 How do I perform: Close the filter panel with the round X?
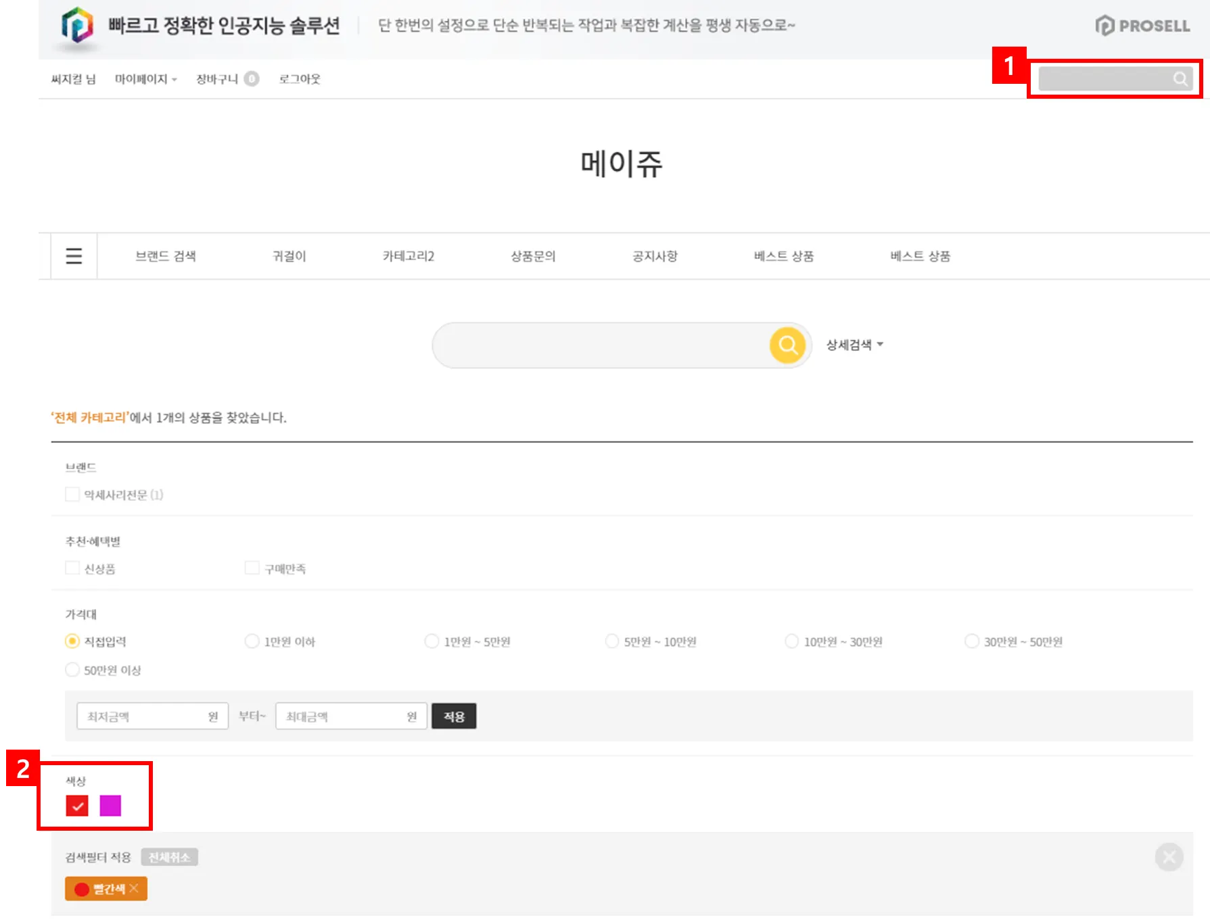point(1169,857)
